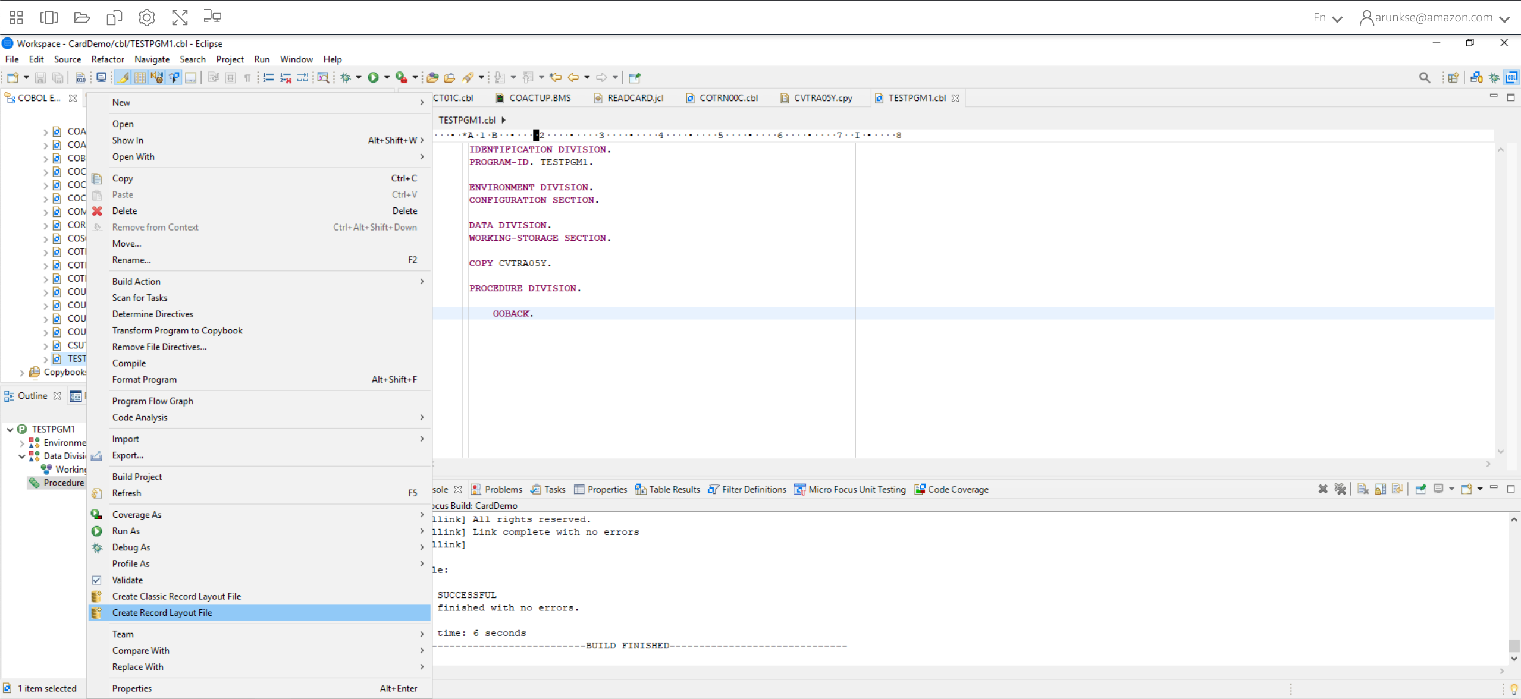
Task: Select TESTPGM1 in the Outline panel
Action: pos(52,429)
